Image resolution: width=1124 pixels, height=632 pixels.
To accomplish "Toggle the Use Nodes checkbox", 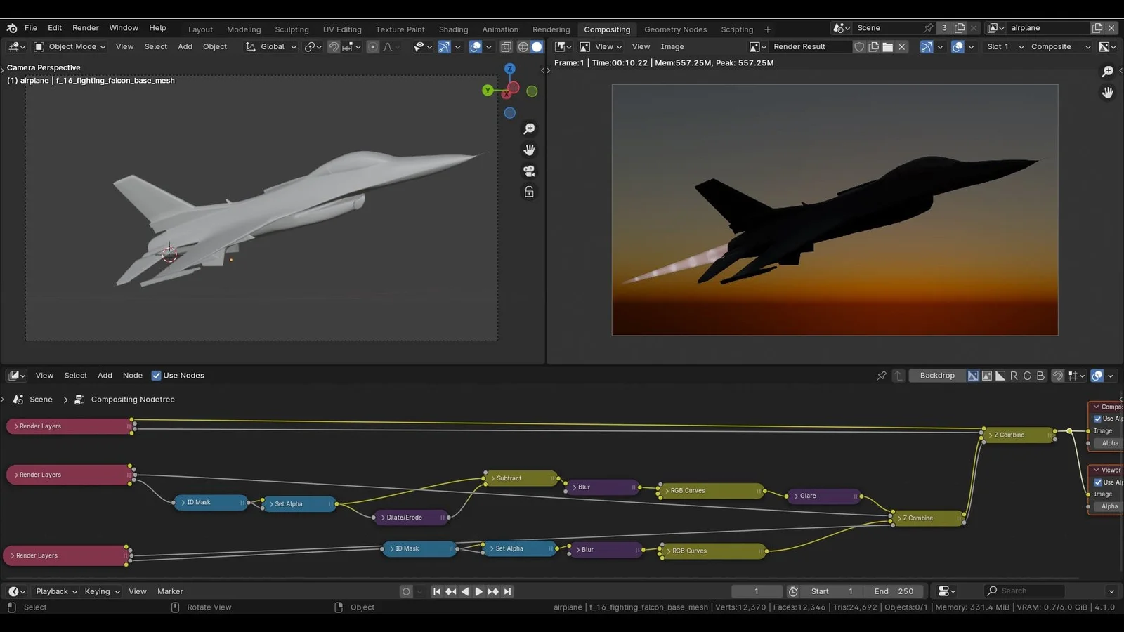I will 157,376.
